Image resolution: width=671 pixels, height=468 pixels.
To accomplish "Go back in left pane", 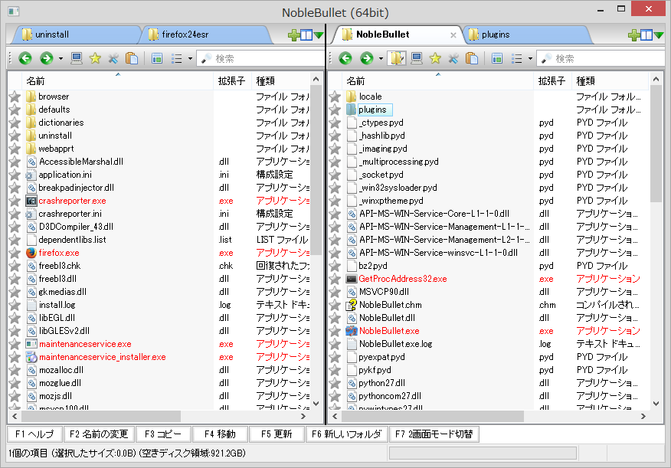I will pyautogui.click(x=25, y=58).
